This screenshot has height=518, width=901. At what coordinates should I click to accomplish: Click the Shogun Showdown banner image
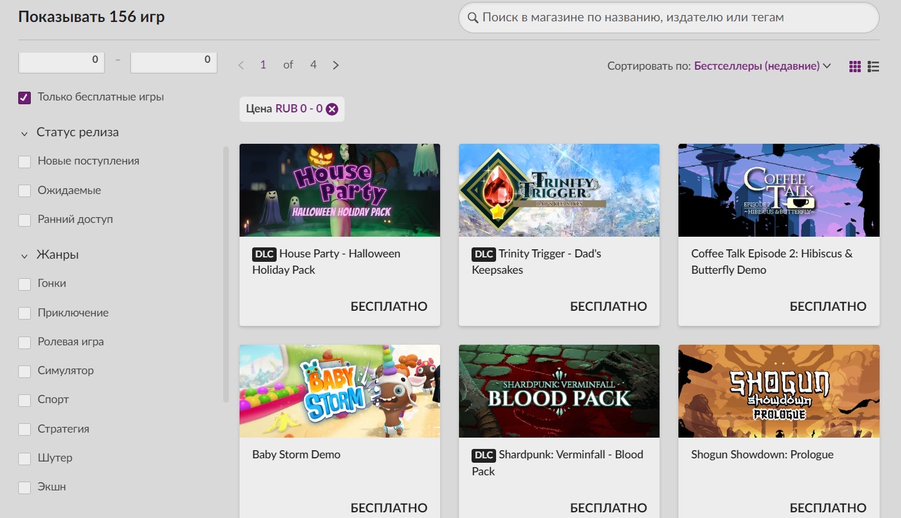[778, 391]
